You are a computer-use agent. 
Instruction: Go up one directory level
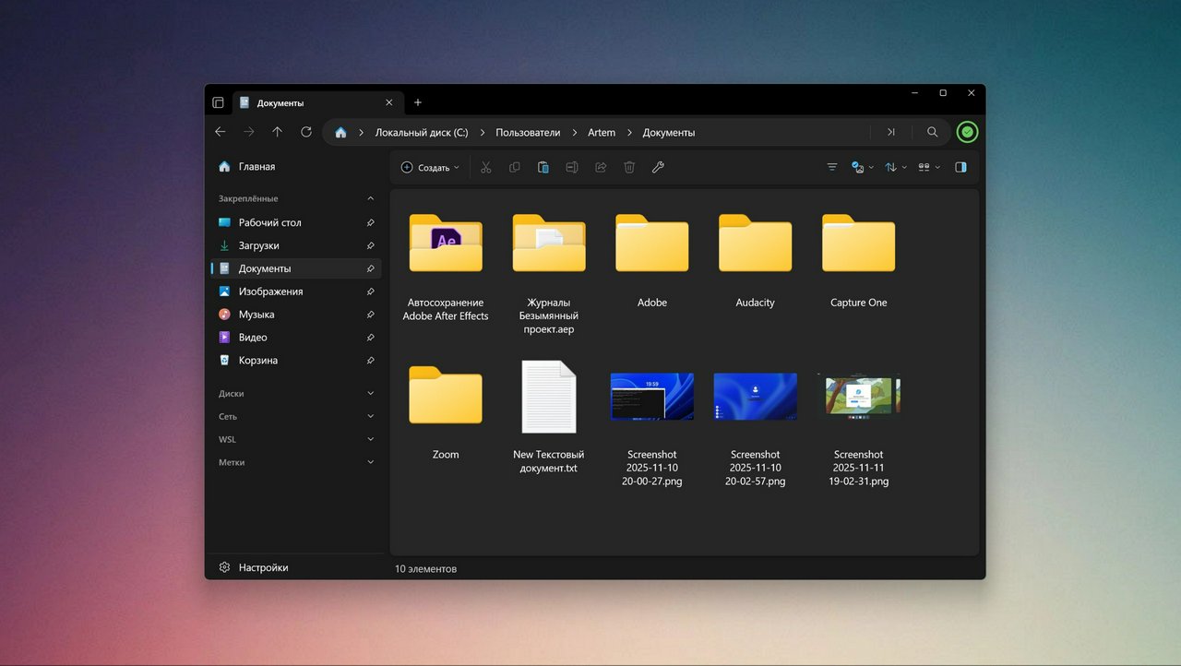(x=278, y=132)
